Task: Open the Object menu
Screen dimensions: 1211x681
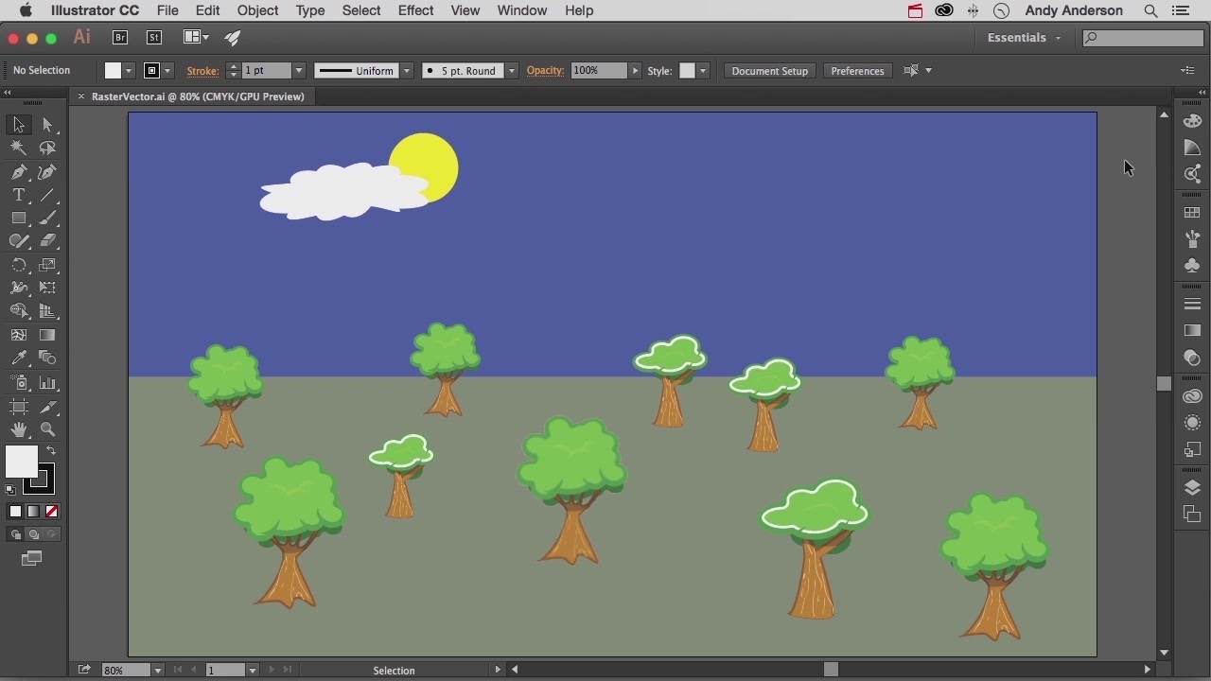Action: (257, 10)
